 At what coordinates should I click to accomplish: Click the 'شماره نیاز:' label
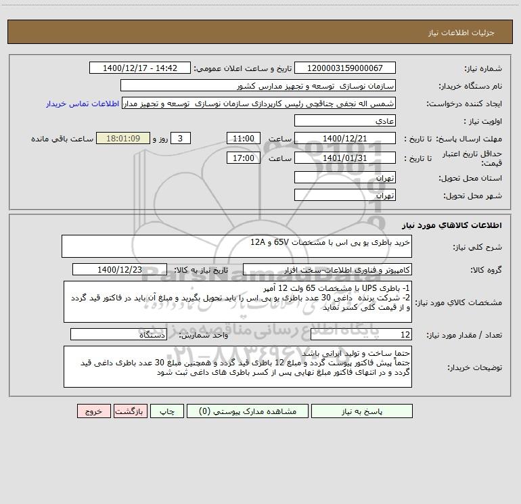coord(483,68)
